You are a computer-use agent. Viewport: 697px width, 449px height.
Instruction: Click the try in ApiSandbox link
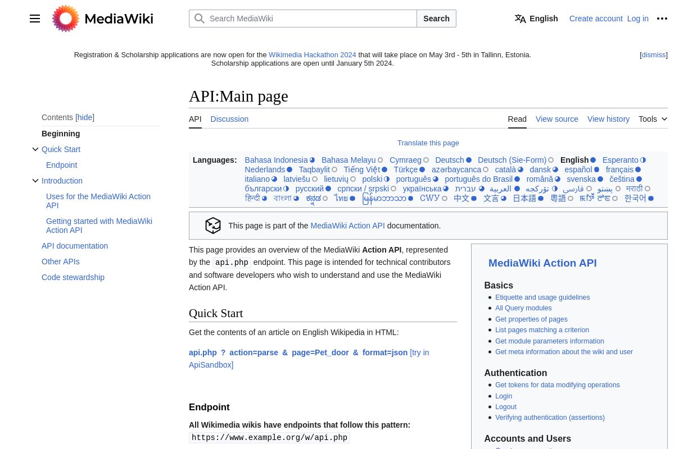[309, 359]
